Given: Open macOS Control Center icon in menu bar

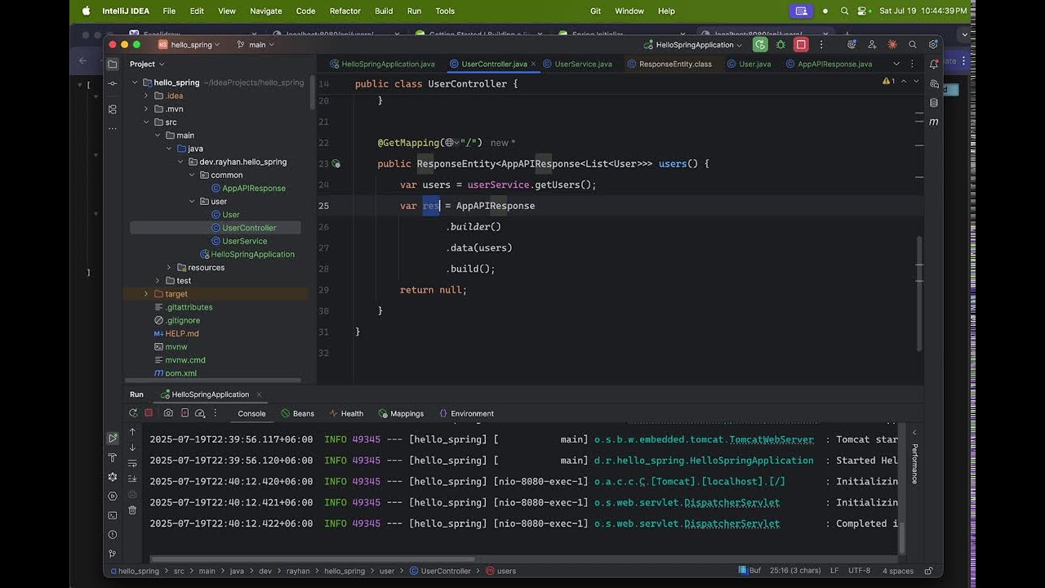Looking at the screenshot, I should point(863,11).
